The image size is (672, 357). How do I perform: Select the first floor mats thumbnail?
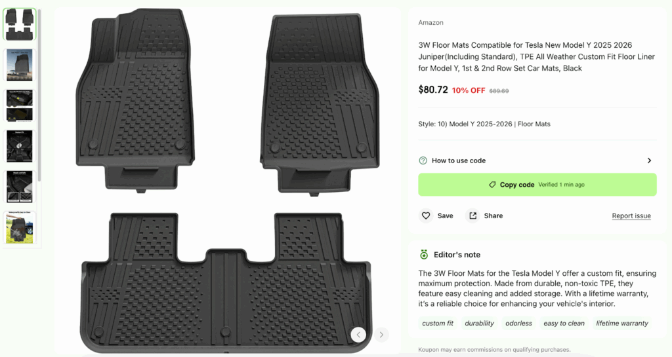[x=20, y=24]
